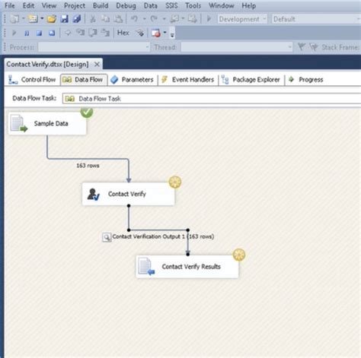
Task: Click the Restart debugging icon
Action: pos(52,33)
